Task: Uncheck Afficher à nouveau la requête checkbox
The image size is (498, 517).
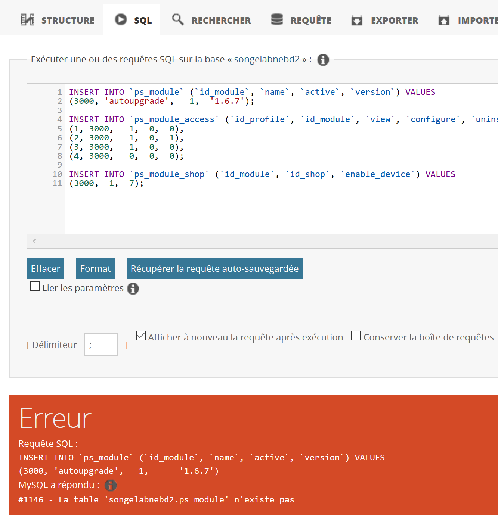Action: point(141,336)
